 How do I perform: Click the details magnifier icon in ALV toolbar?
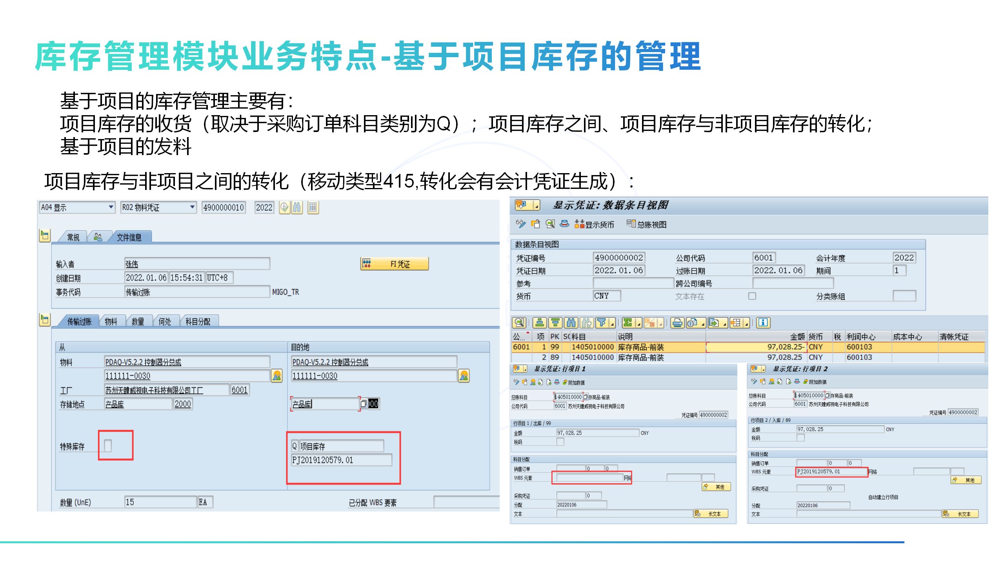coord(519,323)
